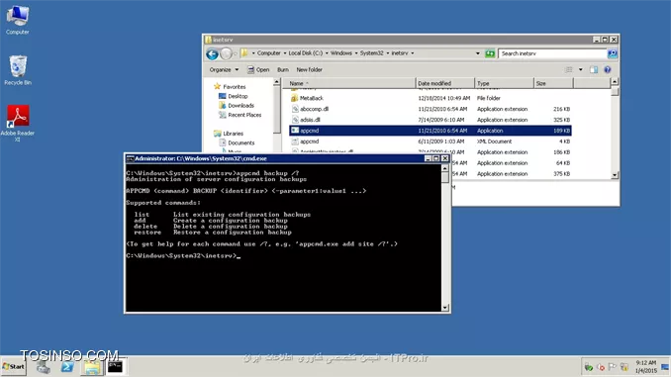The image size is (671, 377).
Task: Click the 7/14/2009 6:10 AM date of adsiis.dll
Action: [440, 120]
